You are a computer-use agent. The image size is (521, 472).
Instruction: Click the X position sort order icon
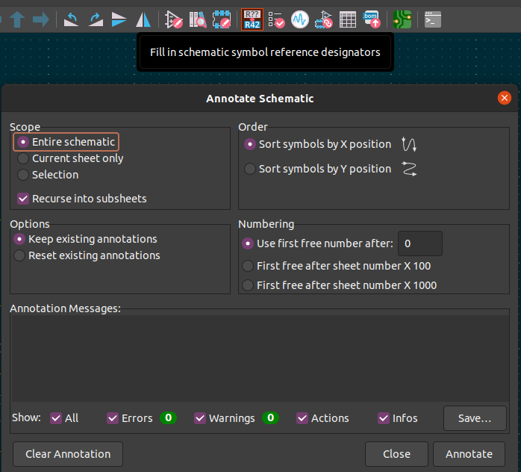[409, 144]
